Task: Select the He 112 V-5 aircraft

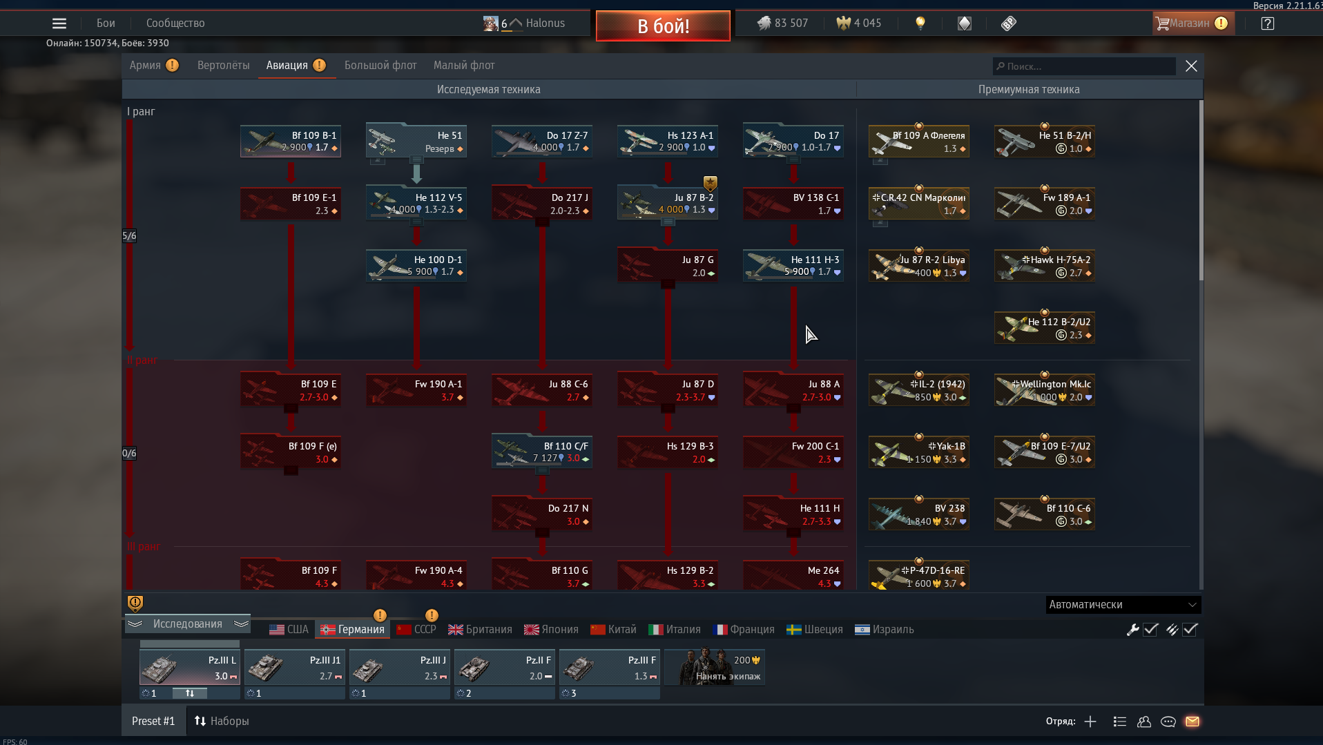Action: [x=416, y=204]
